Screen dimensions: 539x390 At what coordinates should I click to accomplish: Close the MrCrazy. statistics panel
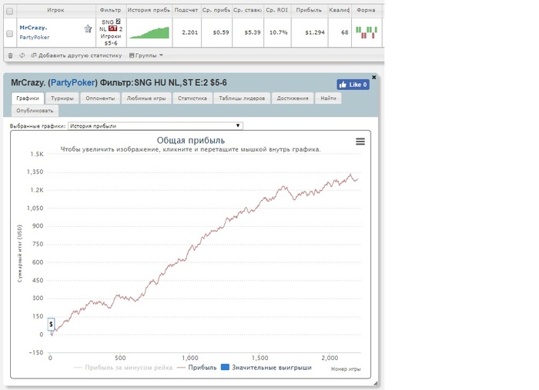(x=373, y=77)
